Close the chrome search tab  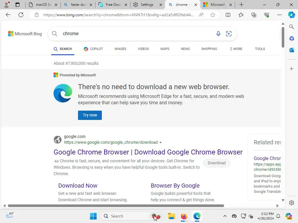pos(196,5)
